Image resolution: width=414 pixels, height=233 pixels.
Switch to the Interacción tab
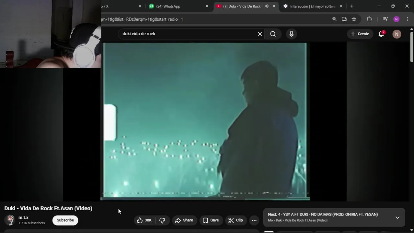pyautogui.click(x=312, y=6)
